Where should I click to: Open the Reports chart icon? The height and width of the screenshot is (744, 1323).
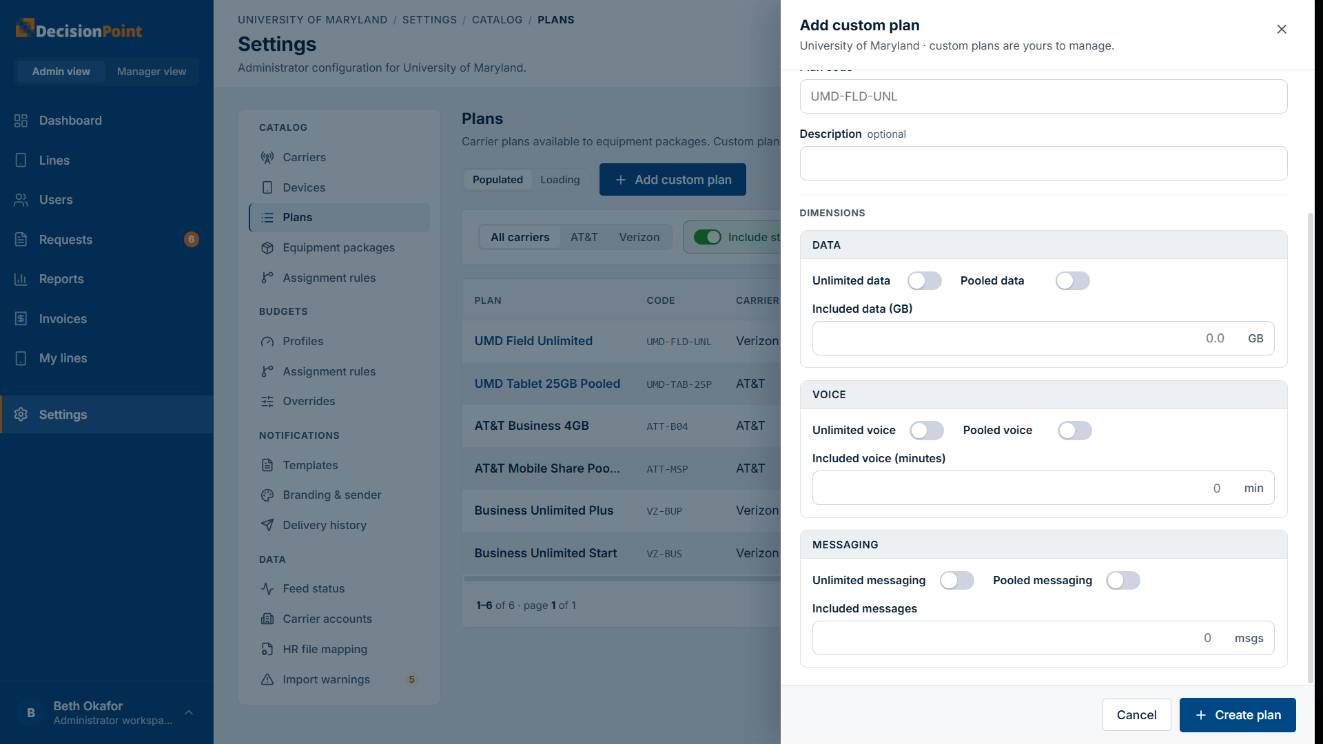(x=21, y=279)
